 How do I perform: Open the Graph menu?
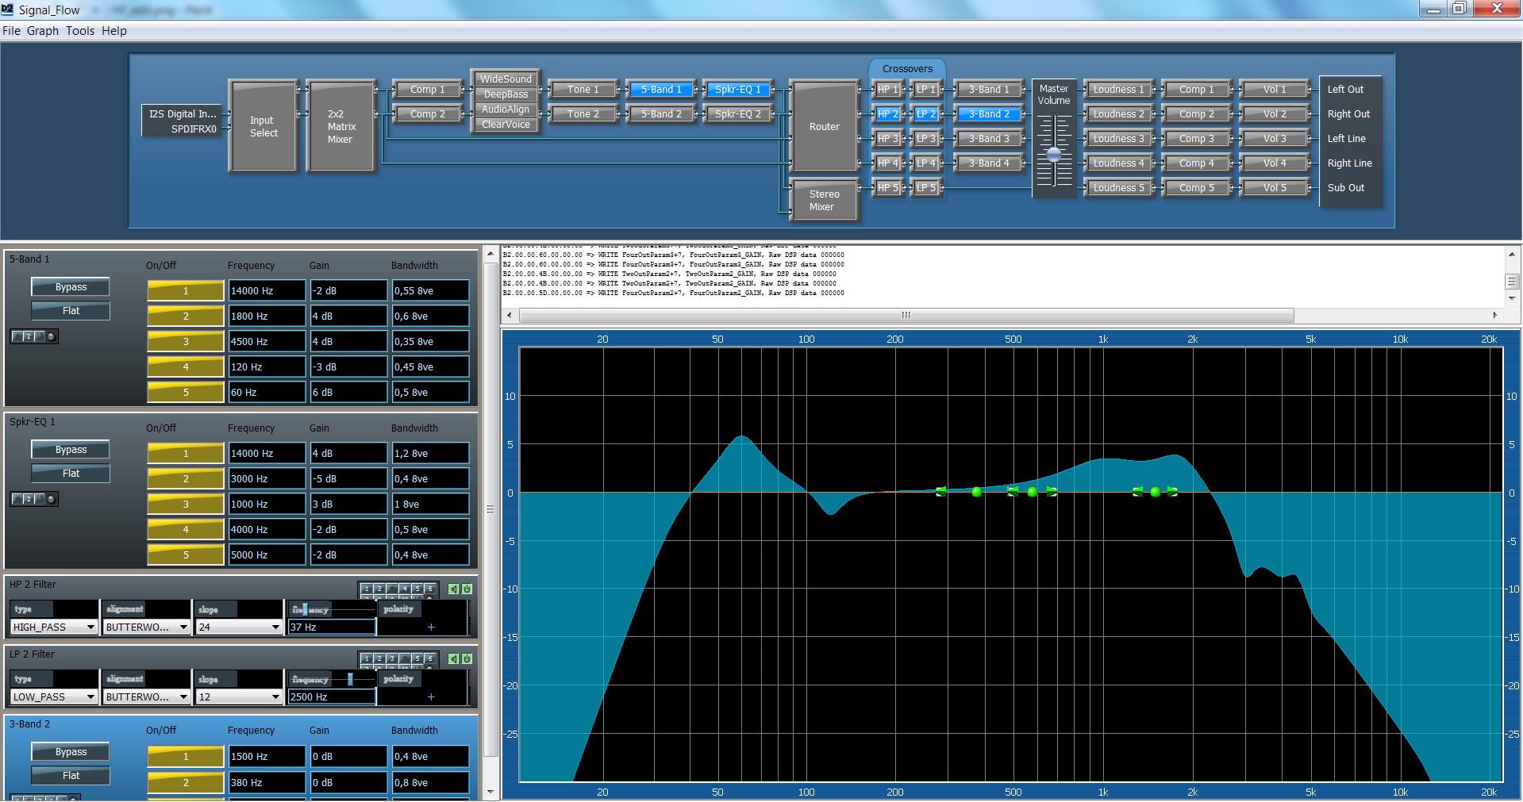43,31
